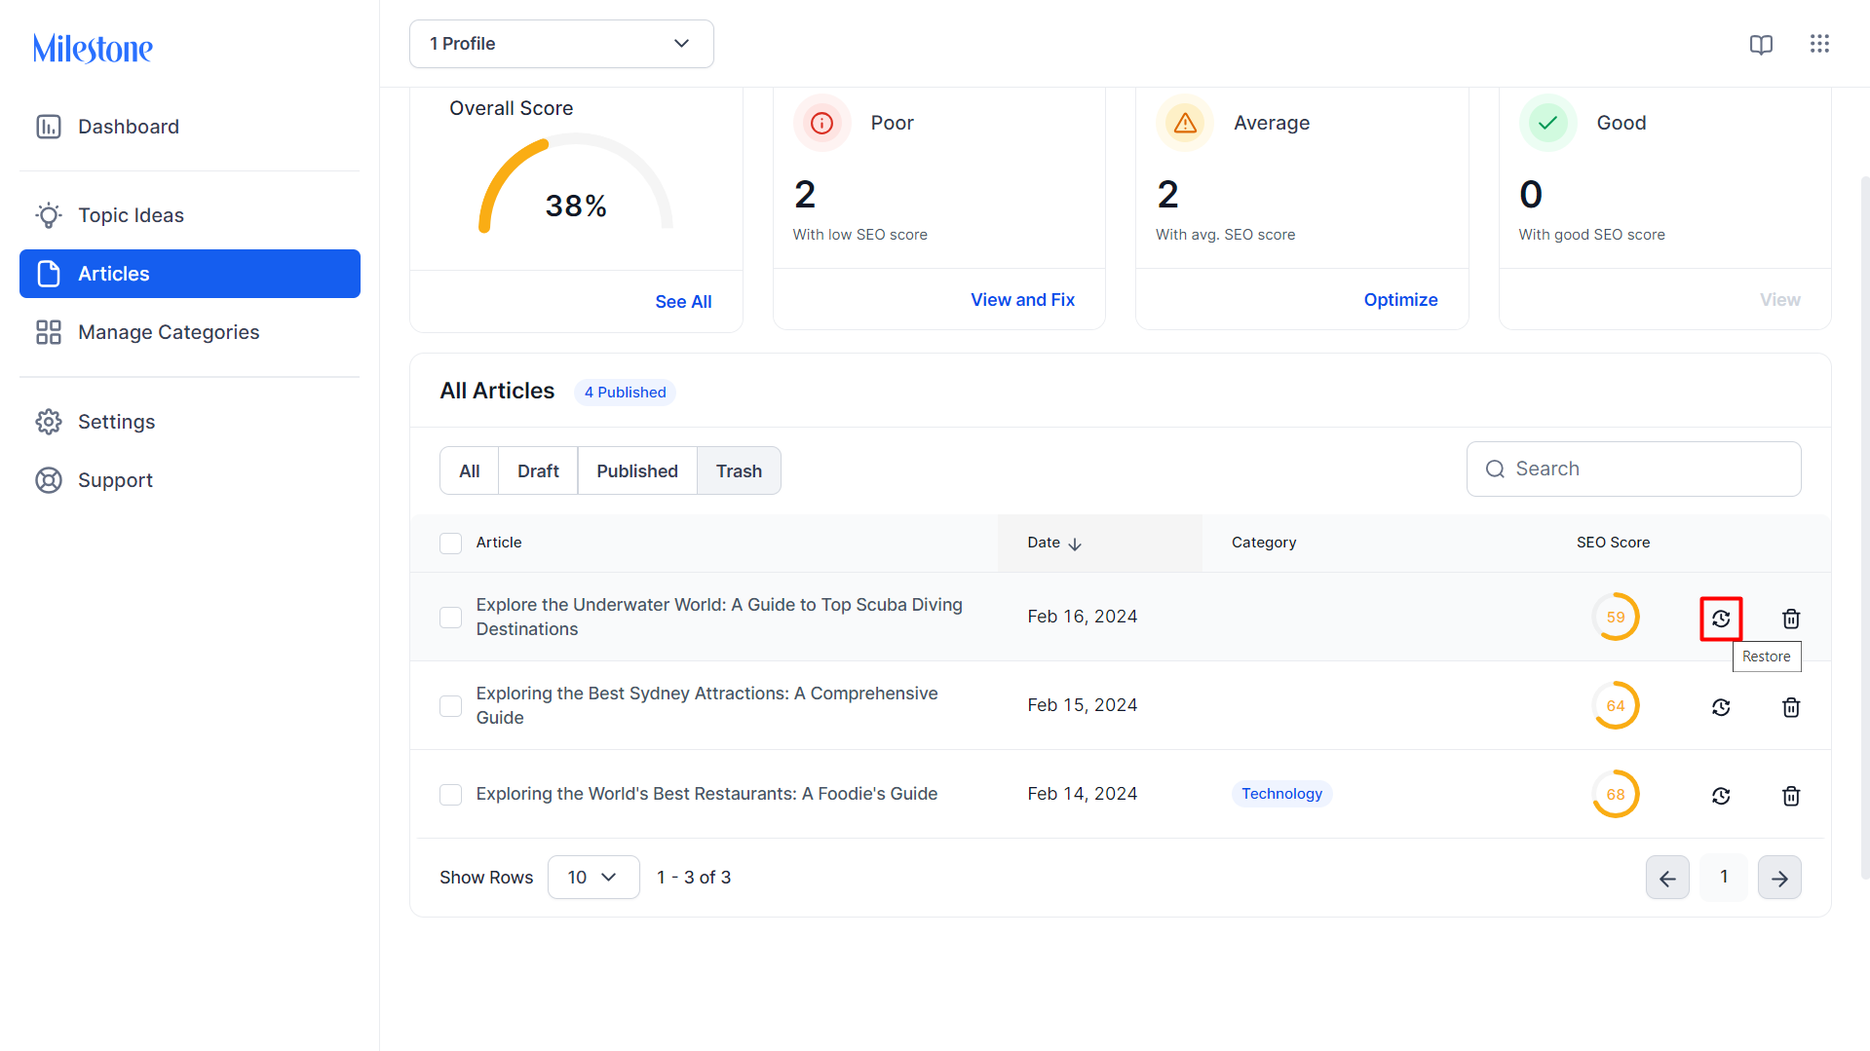Open the World's Best Restaurants article title

click(x=706, y=794)
